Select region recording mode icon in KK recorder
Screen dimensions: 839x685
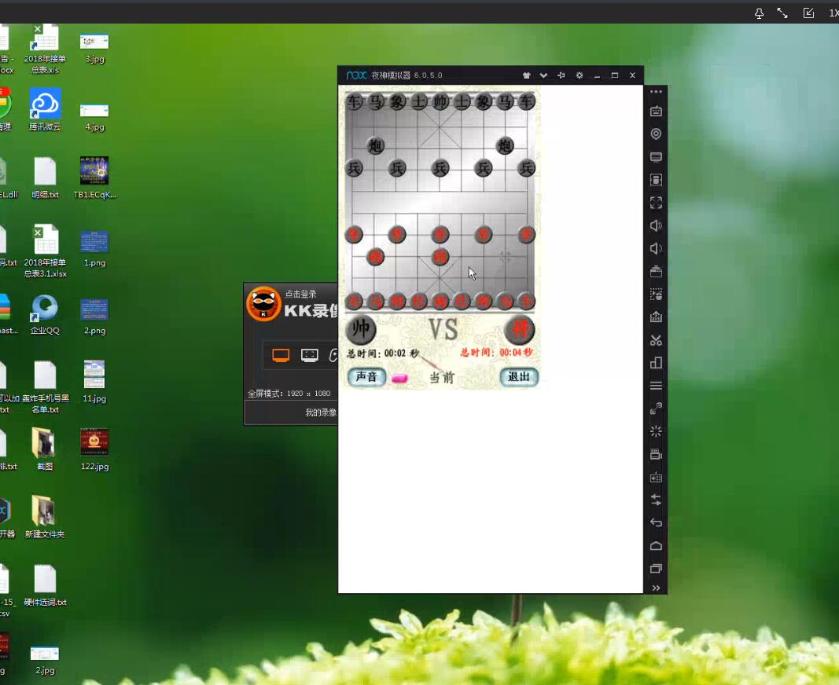[309, 356]
